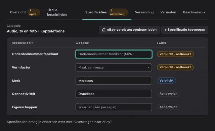The width and height of the screenshot is (215, 131).
Task: Click the '3 open' badge on Overzicht
Action: (34, 12)
